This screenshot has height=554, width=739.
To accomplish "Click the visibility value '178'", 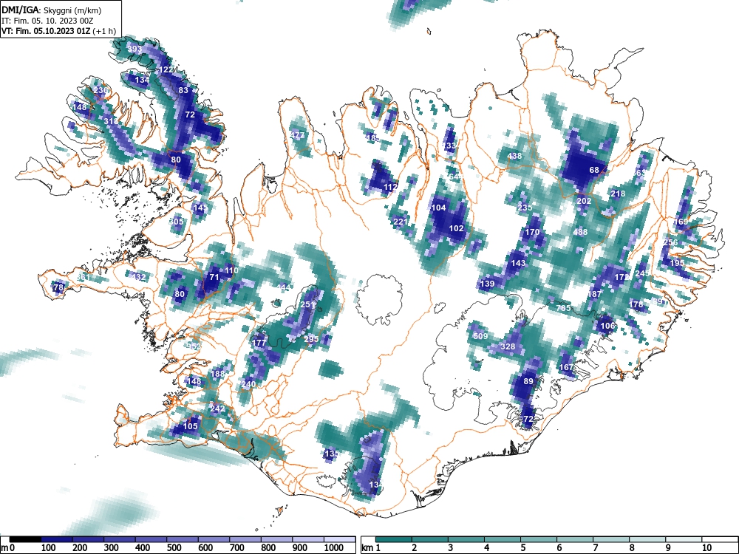I will 636,305.
